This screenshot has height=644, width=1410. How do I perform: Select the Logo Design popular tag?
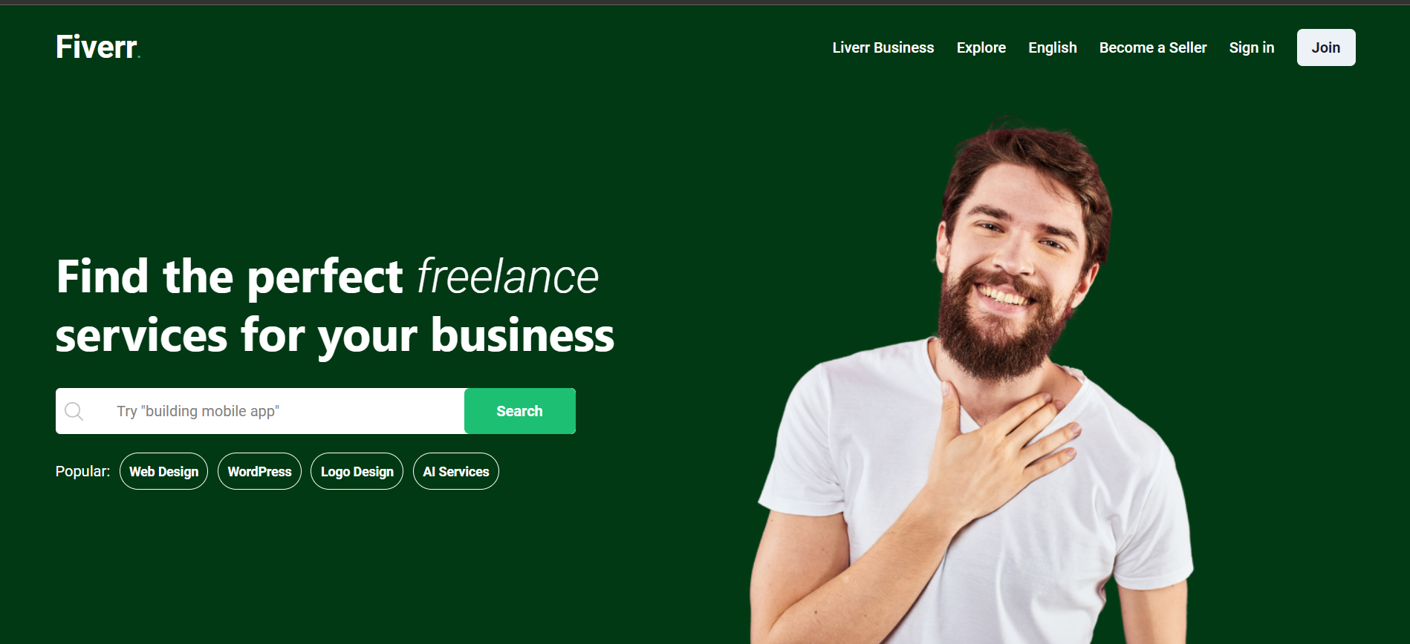coord(357,471)
